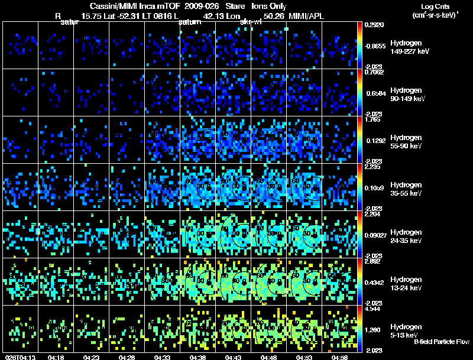Screen dimensions: 473x360
Task: Open the 24-35 keV panel at 04:53
Action: coord(304,234)
